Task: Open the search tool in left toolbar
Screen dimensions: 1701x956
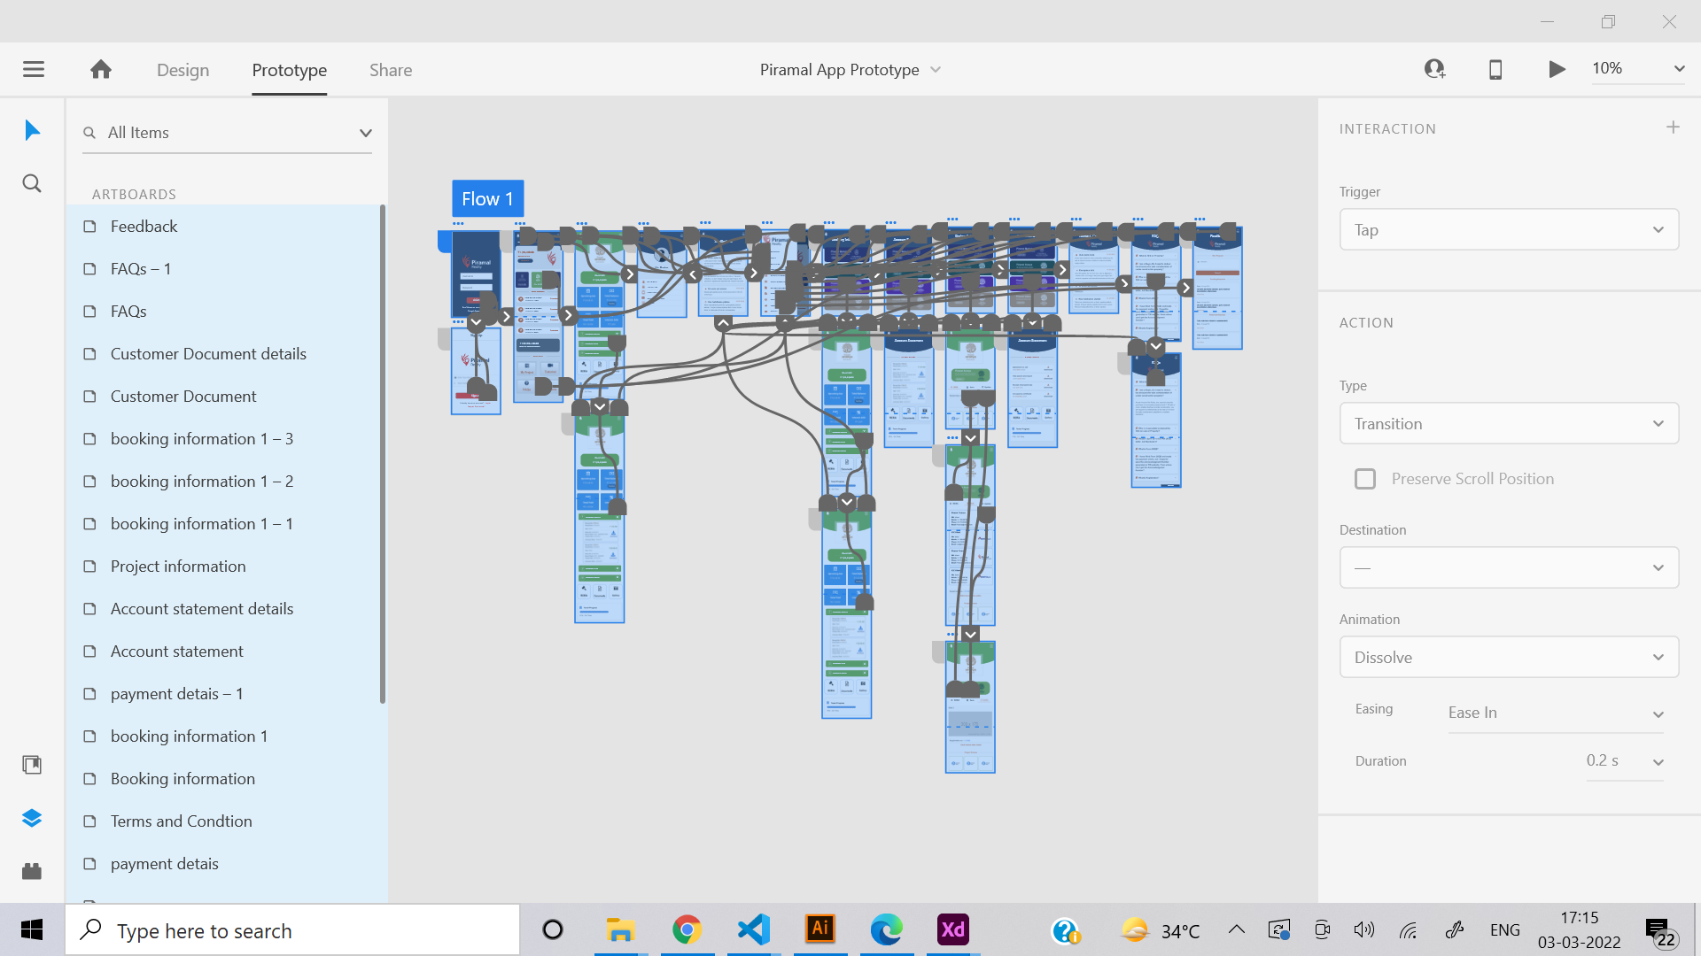Action: pos(32,183)
